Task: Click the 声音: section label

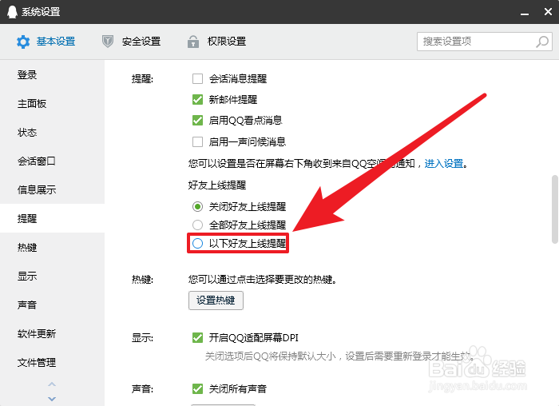Action: pyautogui.click(x=142, y=389)
